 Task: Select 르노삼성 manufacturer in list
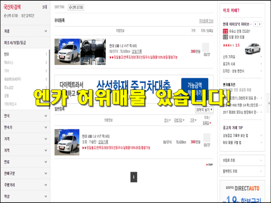[9, 87]
